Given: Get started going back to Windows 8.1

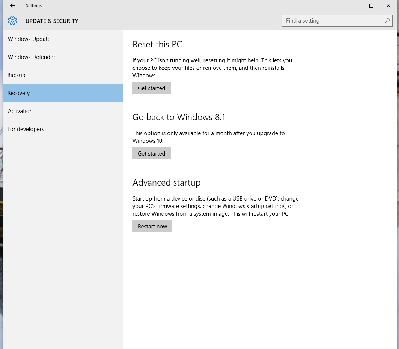Looking at the screenshot, I should click(151, 153).
